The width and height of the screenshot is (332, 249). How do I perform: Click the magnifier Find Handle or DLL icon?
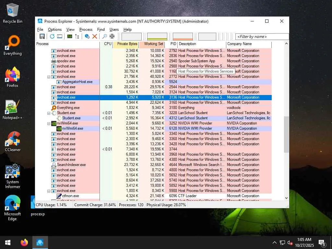[104, 36]
